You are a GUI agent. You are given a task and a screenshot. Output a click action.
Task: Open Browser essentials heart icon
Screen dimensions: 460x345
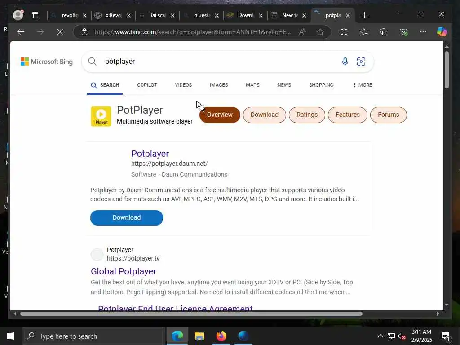(x=403, y=32)
